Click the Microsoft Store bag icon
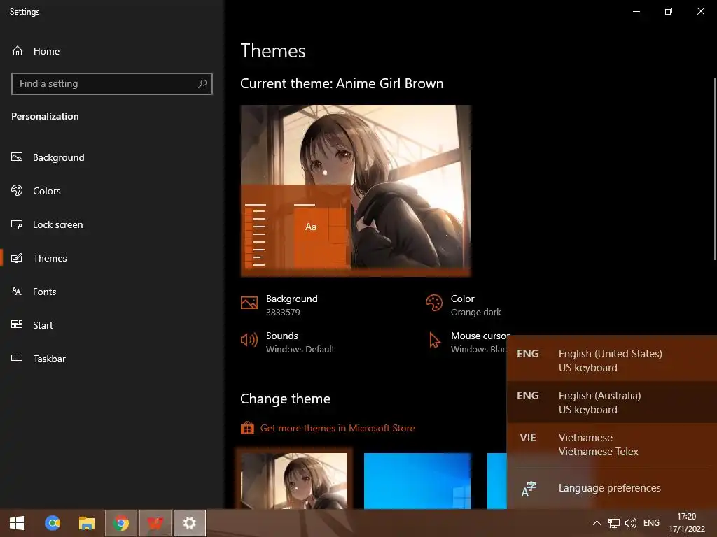 tap(247, 428)
